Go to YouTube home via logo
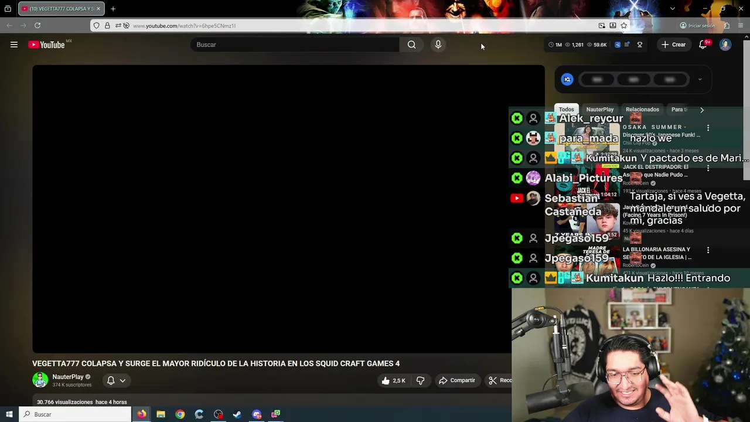Image resolution: width=750 pixels, height=422 pixels. (46, 45)
